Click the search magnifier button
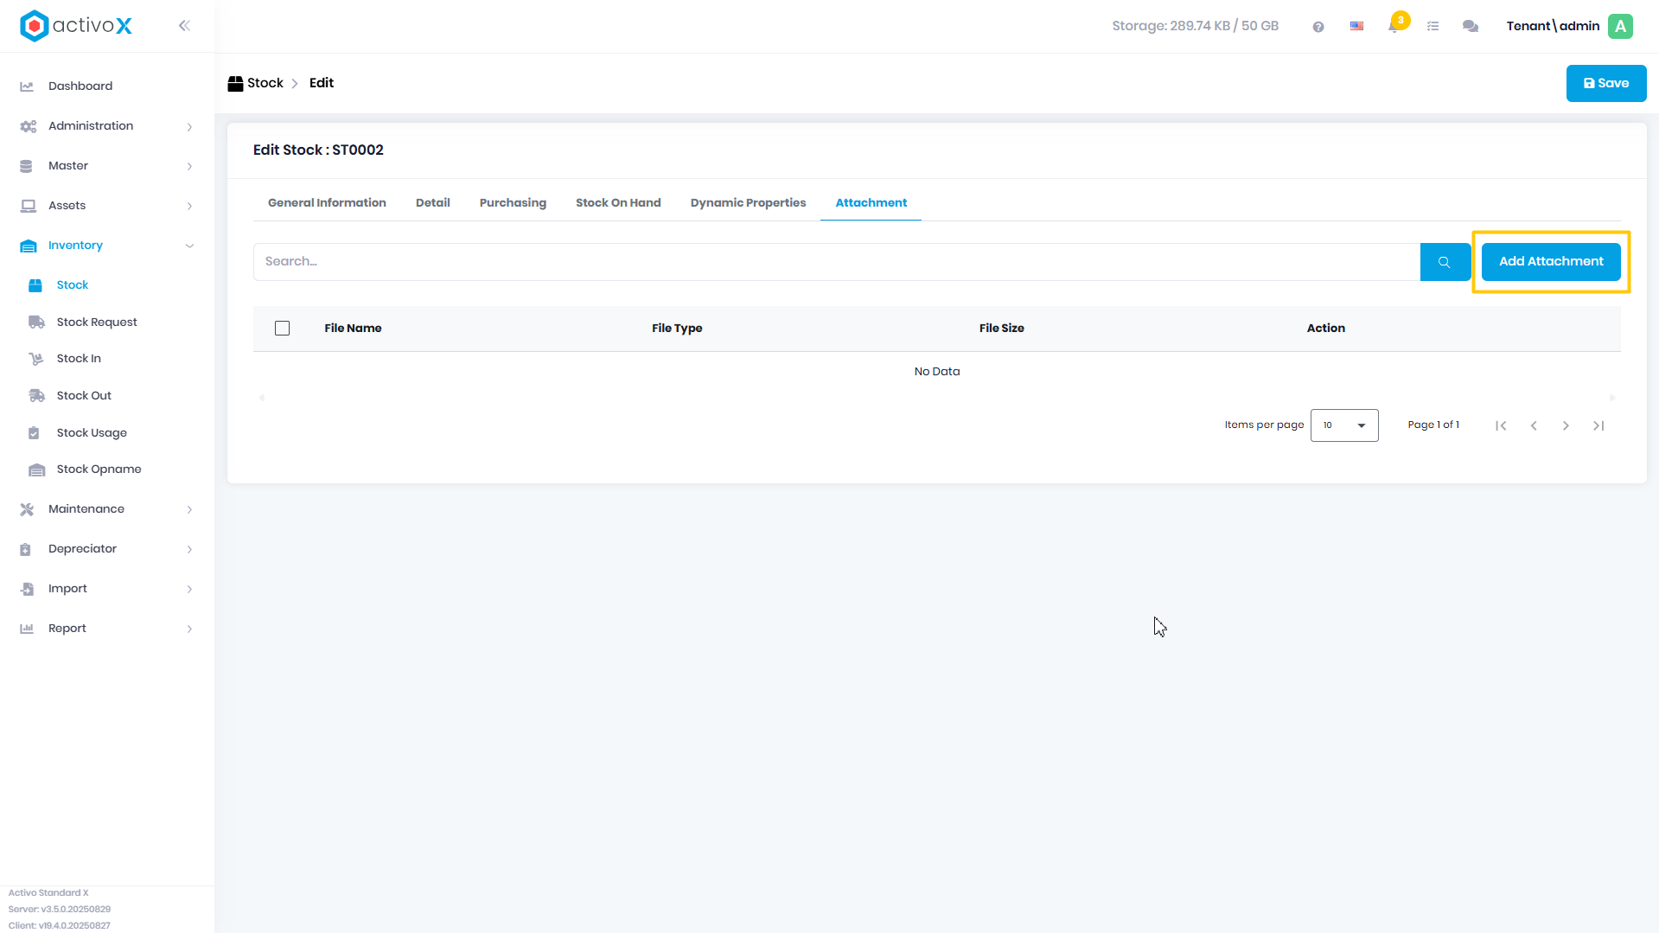The image size is (1659, 933). coord(1445,262)
